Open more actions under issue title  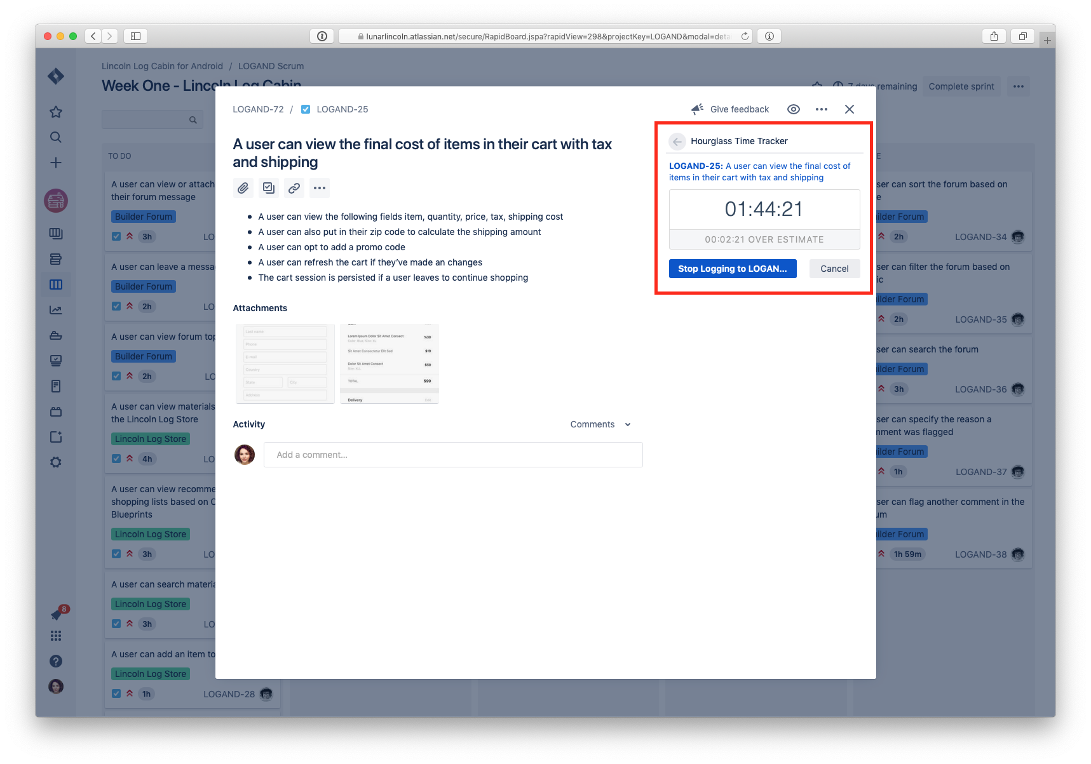320,188
